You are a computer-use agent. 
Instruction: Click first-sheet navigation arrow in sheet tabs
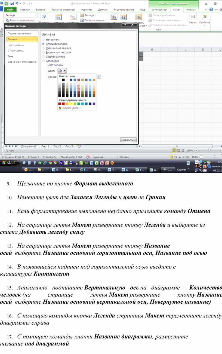(6, 146)
